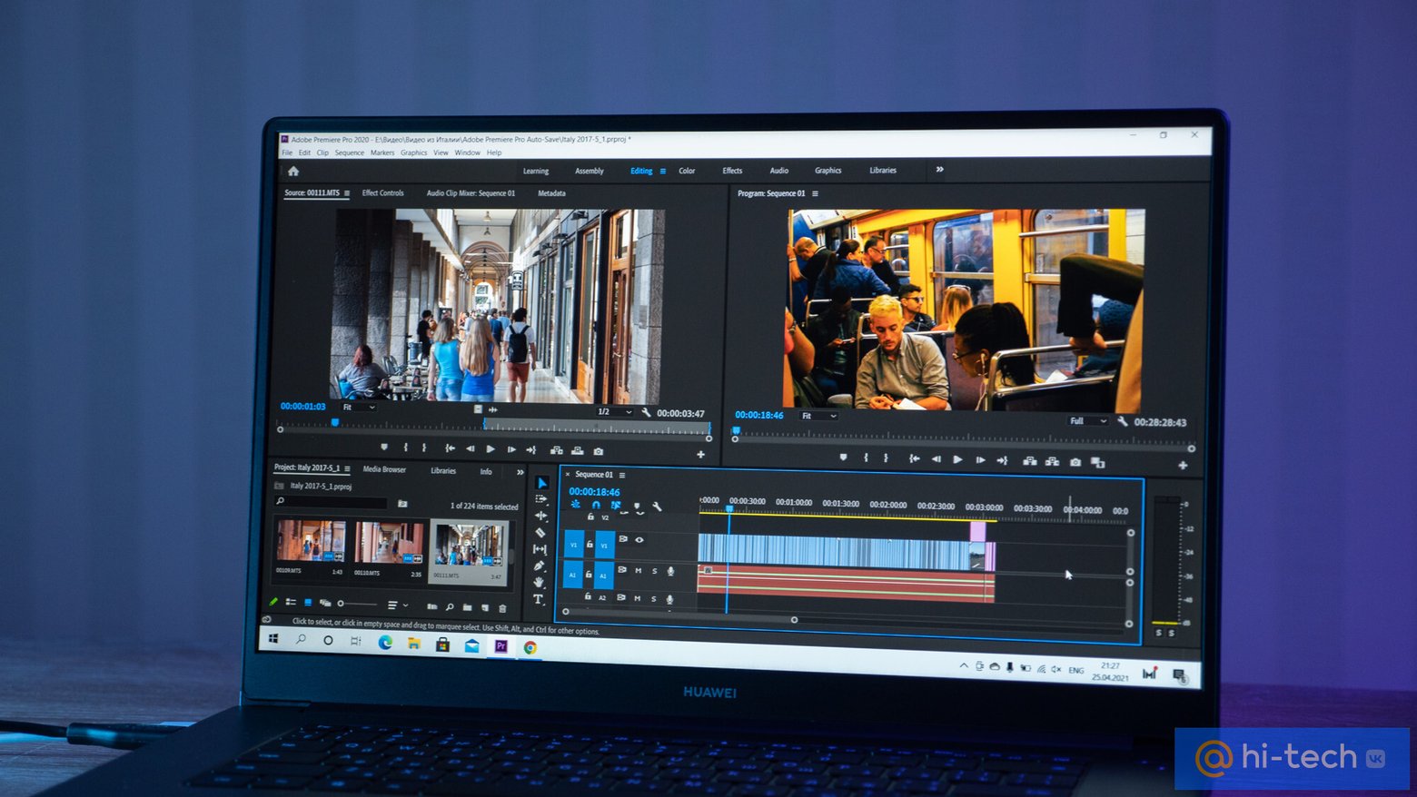Screen dimensions: 1417x797
Task: Select the Pen tool
Action: (540, 565)
